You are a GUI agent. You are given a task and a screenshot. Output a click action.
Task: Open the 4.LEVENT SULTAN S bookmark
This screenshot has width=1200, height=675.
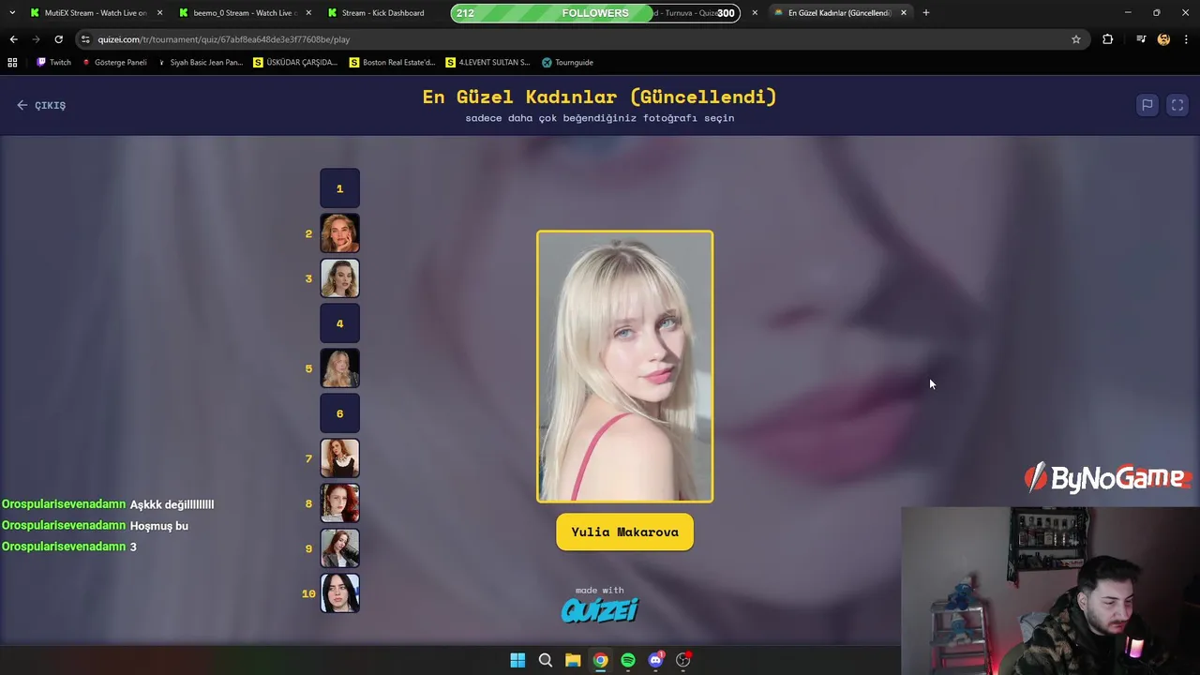[x=487, y=63]
